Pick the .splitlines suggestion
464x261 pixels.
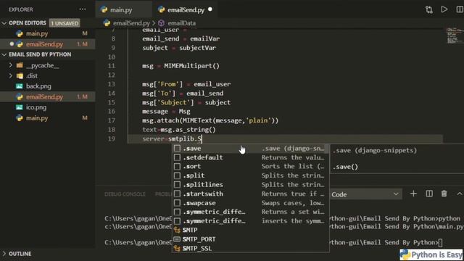tap(250, 185)
